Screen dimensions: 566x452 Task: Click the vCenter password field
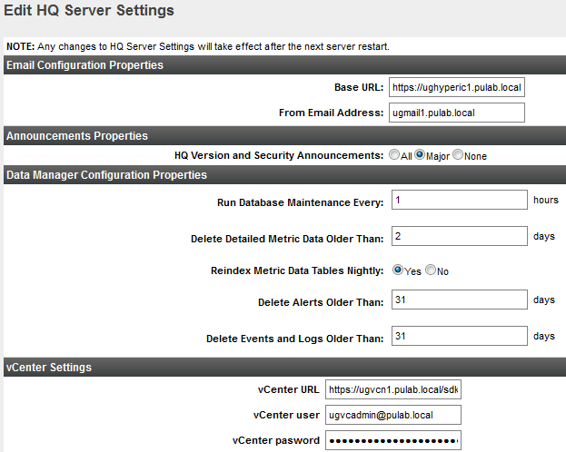tap(393, 440)
